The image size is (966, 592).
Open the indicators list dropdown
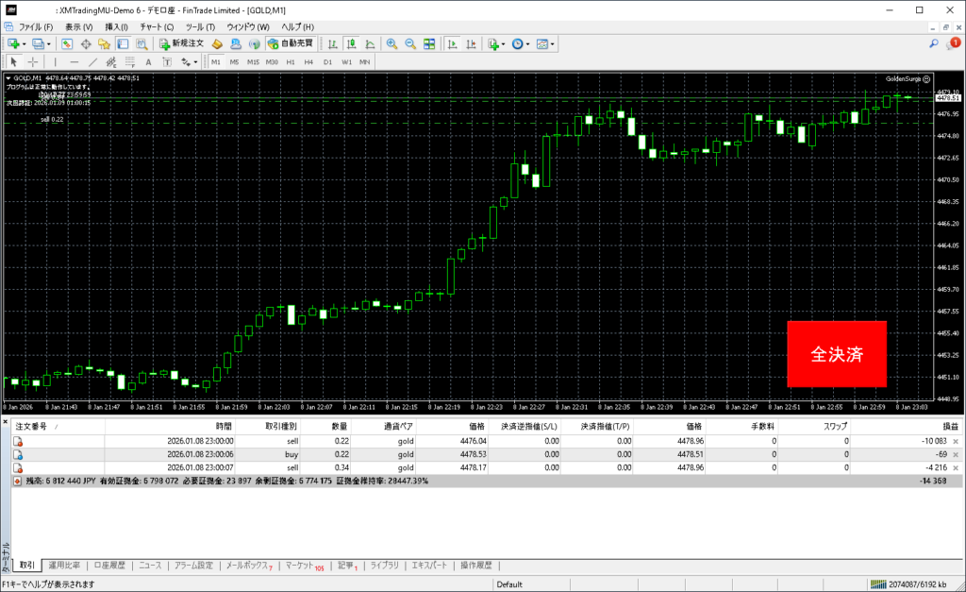(x=504, y=43)
